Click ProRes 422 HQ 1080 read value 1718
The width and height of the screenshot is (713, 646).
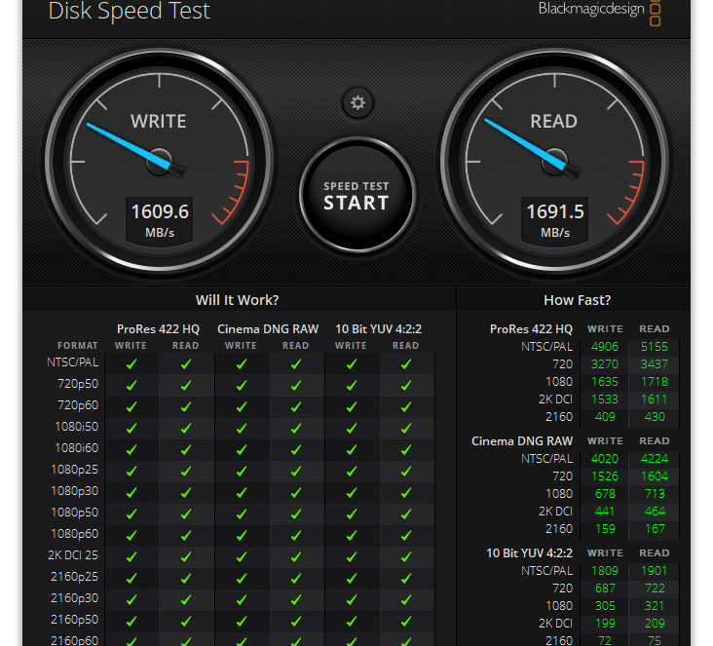click(x=654, y=382)
